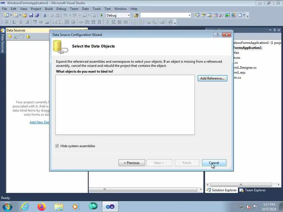
Task: Switch to the Solution Explorer tab
Action: pyautogui.click(x=221, y=190)
